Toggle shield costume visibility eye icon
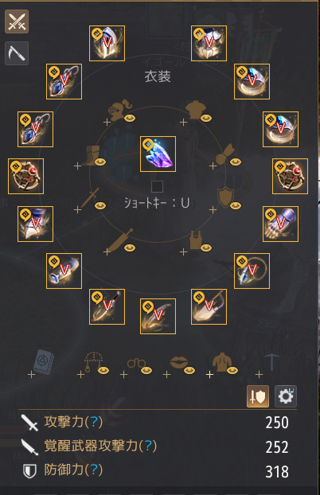Image resolution: width=320 pixels, height=495 pixels. pos(236,206)
